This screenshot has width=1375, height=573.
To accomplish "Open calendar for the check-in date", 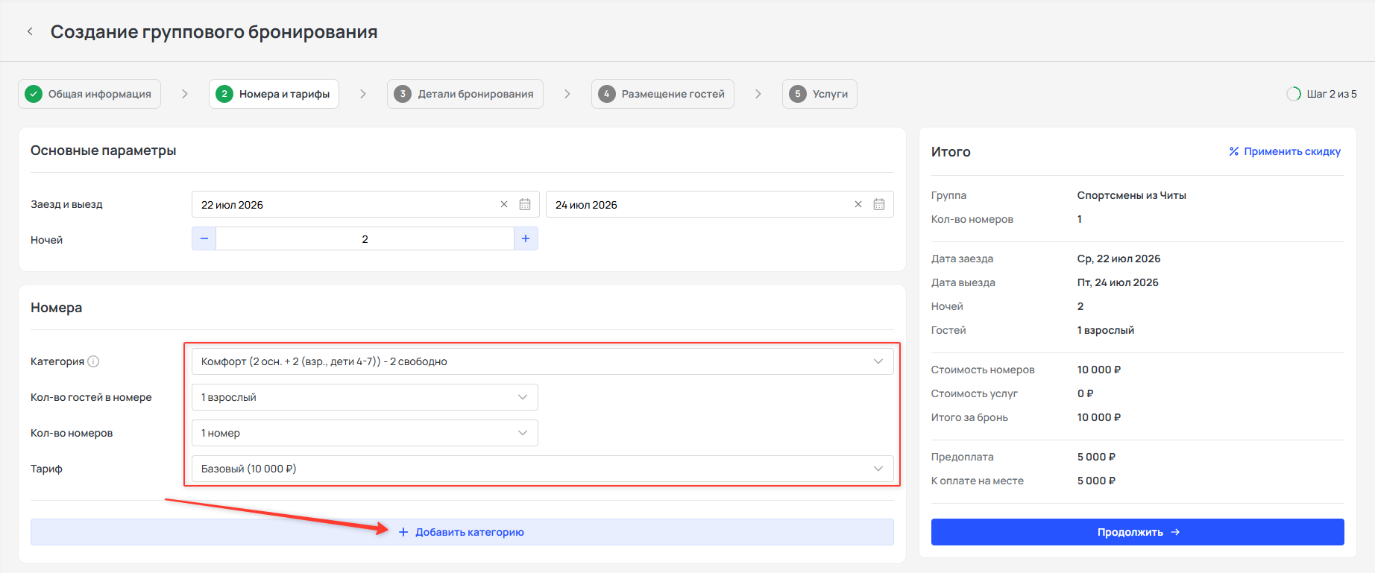I will point(525,204).
